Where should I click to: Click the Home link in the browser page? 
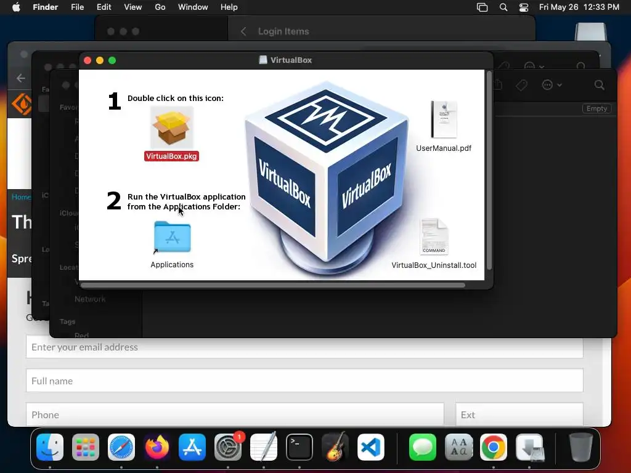[21, 196]
